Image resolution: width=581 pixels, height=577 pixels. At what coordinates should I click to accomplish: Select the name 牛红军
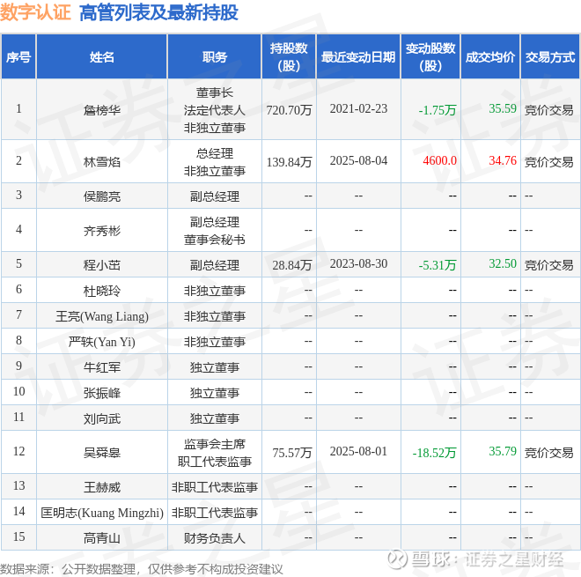(x=102, y=367)
